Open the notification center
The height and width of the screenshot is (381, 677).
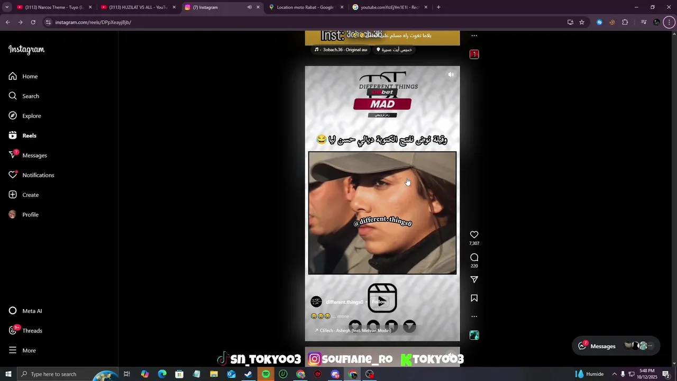coord(666,374)
